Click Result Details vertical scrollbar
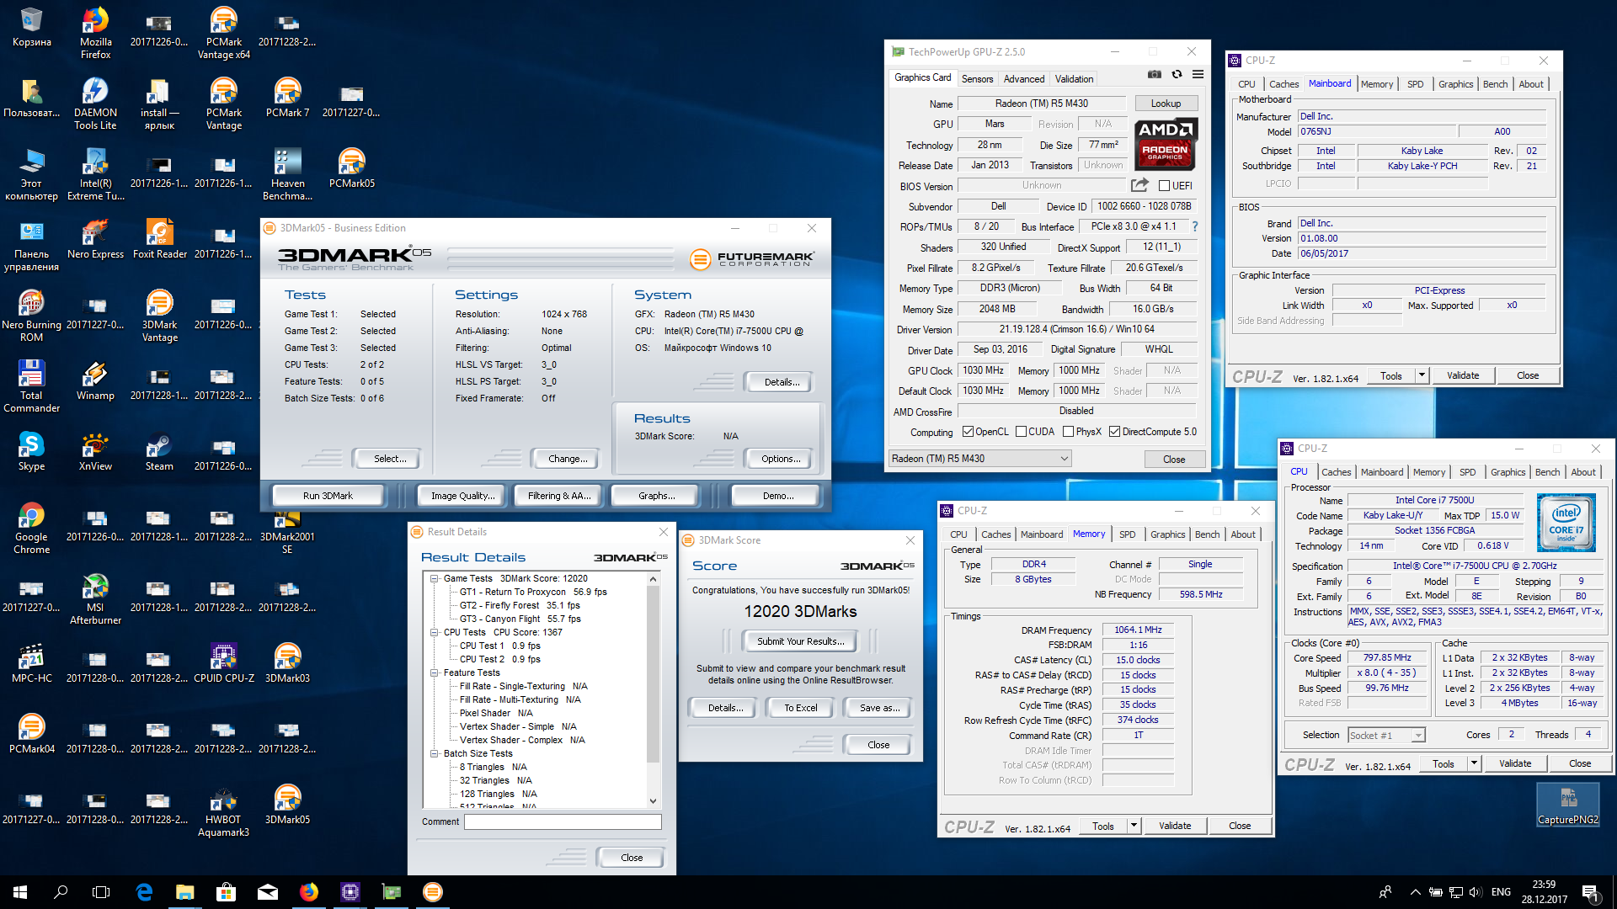The image size is (1617, 909). 653,690
